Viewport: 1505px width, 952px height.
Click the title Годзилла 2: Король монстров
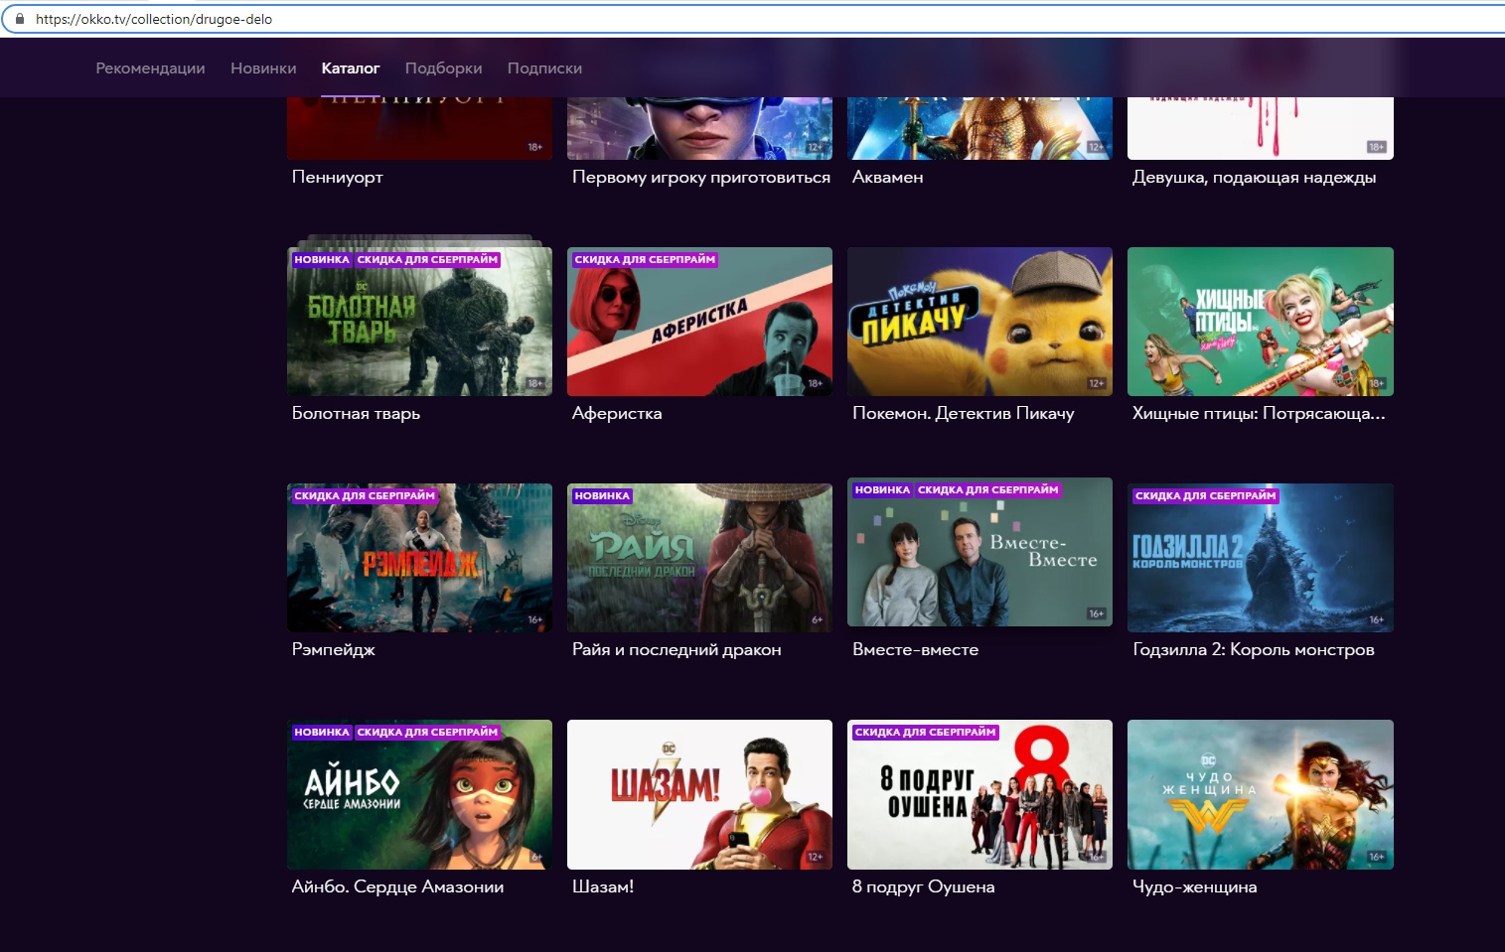[x=1253, y=649]
